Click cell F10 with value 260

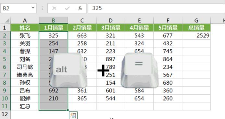(168, 98)
